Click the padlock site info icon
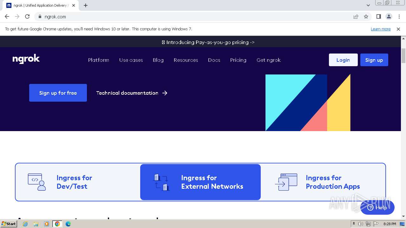Image resolution: width=406 pixels, height=228 pixels. coord(40,16)
